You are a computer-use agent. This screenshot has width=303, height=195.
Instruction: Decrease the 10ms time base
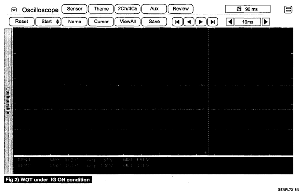230,22
